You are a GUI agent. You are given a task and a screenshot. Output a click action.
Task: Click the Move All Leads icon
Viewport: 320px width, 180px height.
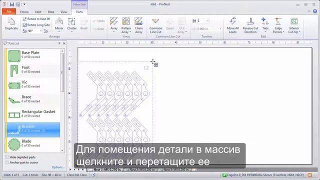(232, 21)
